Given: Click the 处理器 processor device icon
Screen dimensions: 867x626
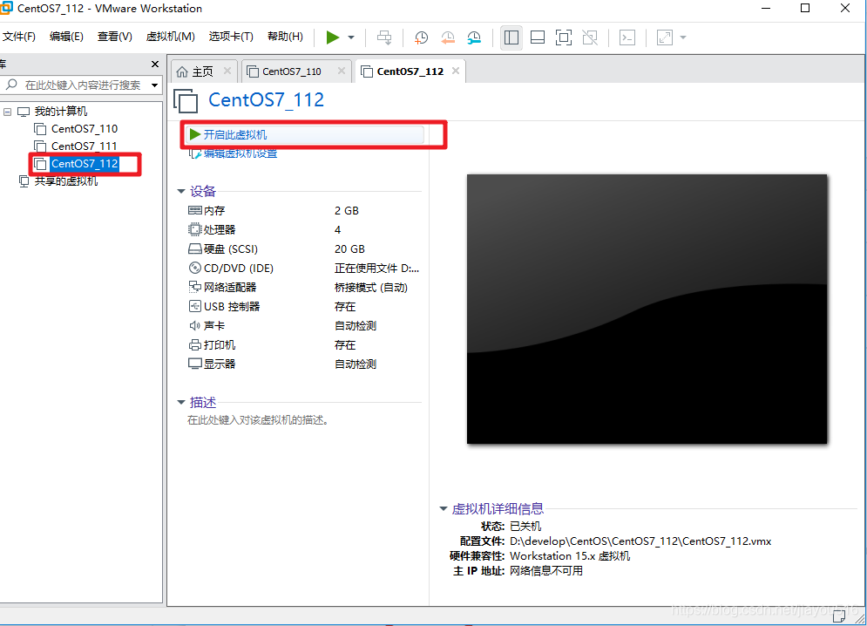Looking at the screenshot, I should click(194, 229).
